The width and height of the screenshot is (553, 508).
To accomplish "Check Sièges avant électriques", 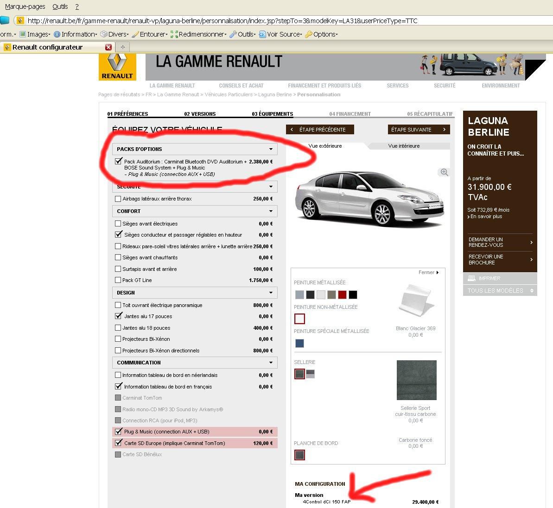I will pos(118,223).
